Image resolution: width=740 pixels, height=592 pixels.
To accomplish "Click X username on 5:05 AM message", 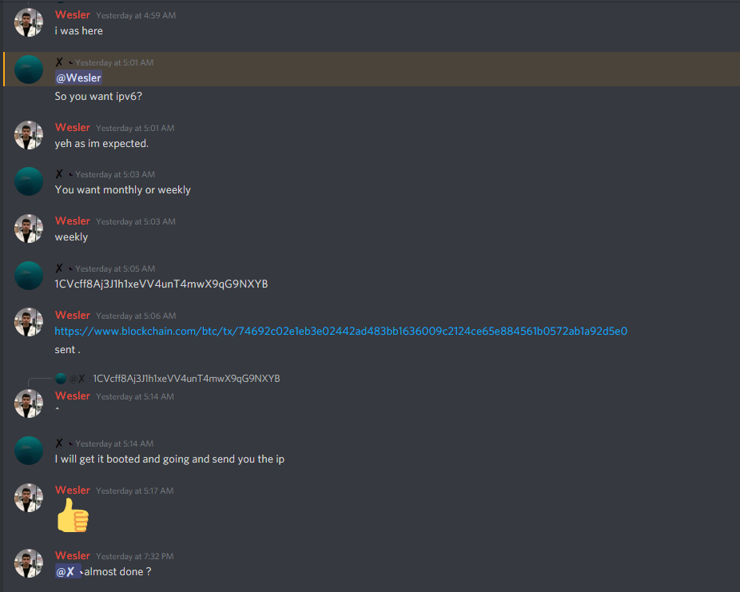I will (x=59, y=268).
